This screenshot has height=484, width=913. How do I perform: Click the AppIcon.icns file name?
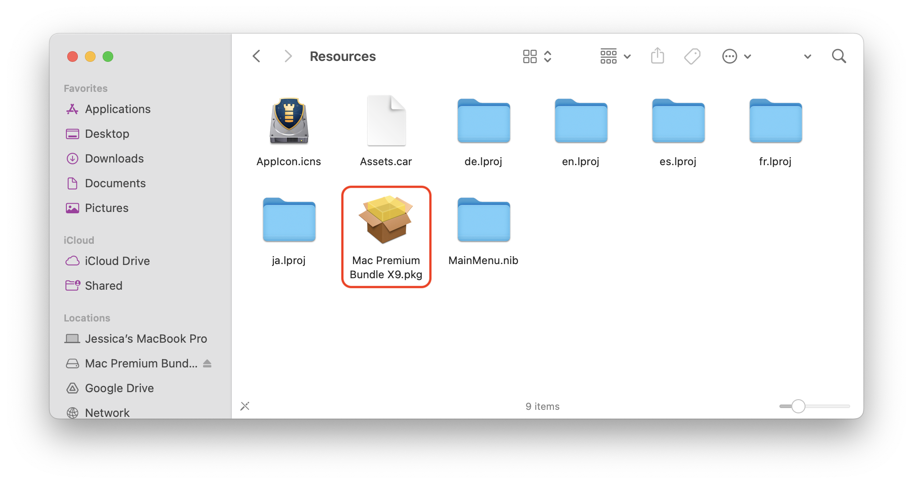289,162
